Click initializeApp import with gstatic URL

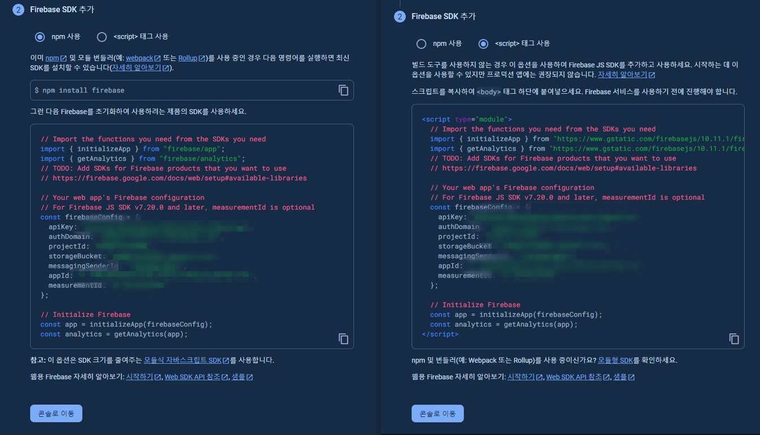click(587, 139)
